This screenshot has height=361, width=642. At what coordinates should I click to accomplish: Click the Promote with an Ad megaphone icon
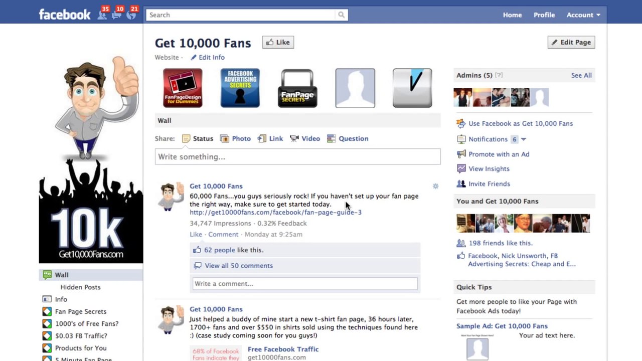point(461,154)
